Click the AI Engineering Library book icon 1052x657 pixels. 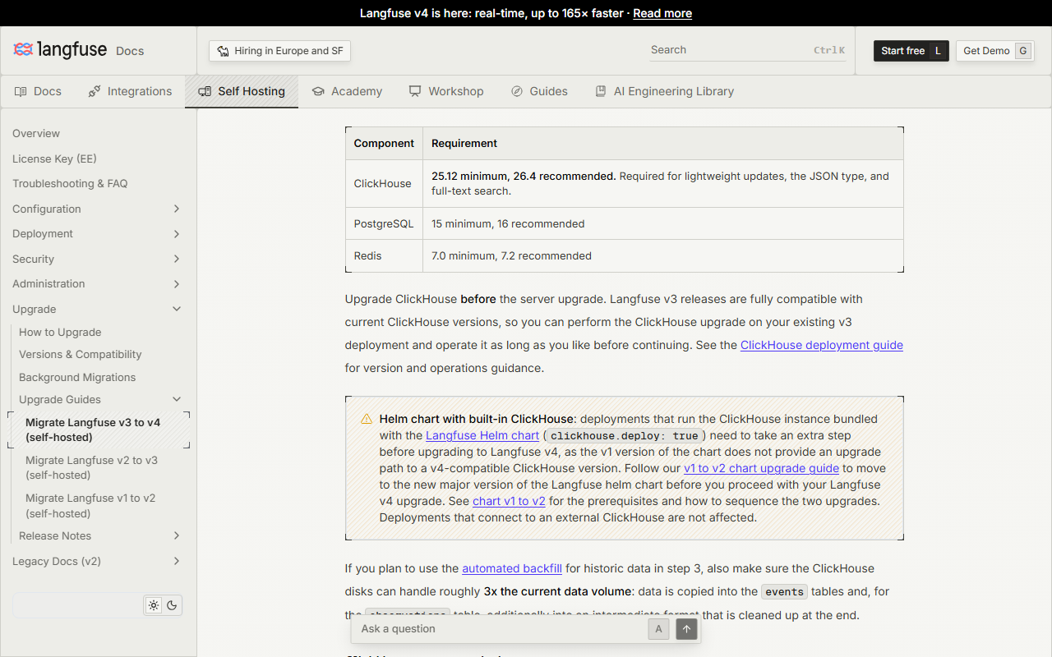point(601,91)
